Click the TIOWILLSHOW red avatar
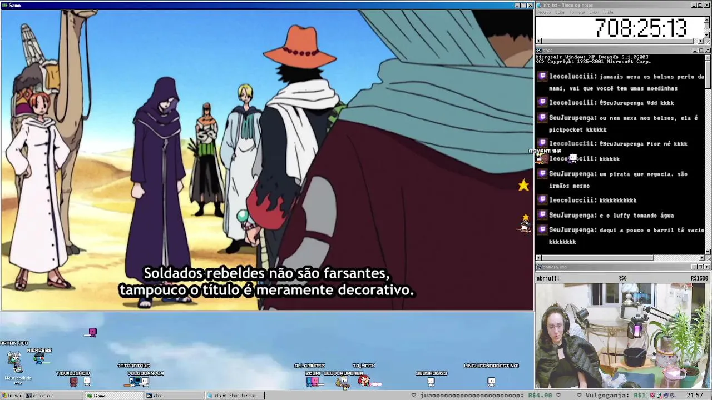712x400 pixels. tap(73, 381)
